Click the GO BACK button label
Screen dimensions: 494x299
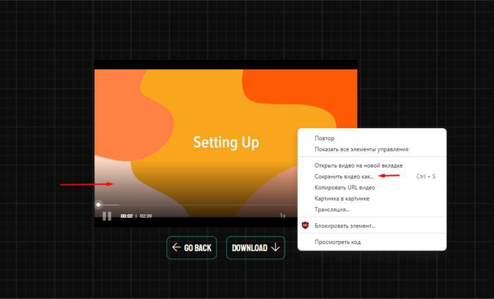[198, 248]
